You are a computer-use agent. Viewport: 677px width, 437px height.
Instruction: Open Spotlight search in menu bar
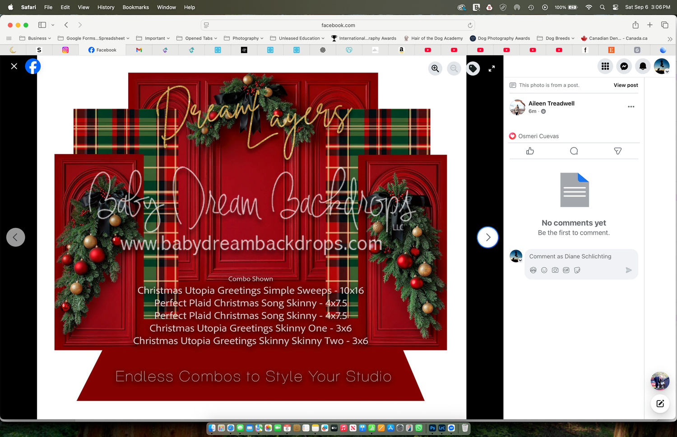(602, 7)
